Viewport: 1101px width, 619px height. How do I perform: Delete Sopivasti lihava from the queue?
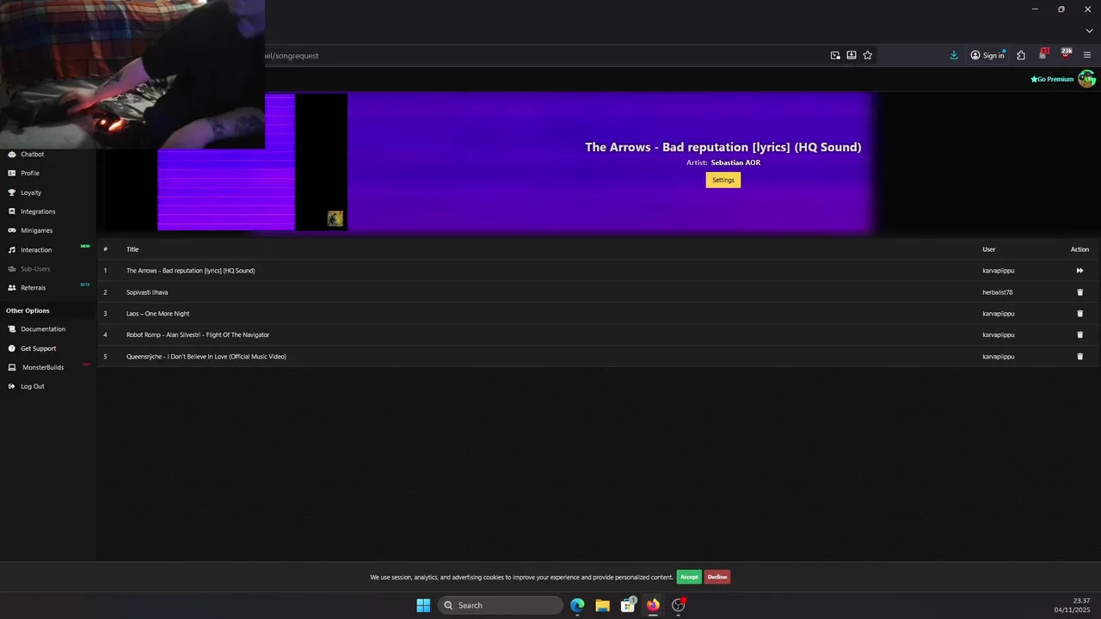coord(1079,292)
